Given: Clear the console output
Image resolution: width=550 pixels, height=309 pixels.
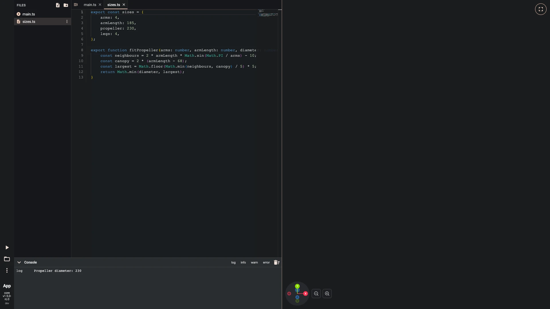Looking at the screenshot, I should coord(277,262).
